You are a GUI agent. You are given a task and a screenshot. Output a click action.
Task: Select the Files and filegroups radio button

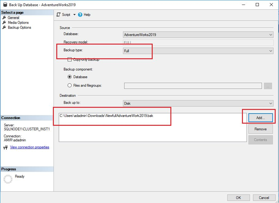tap(70, 85)
